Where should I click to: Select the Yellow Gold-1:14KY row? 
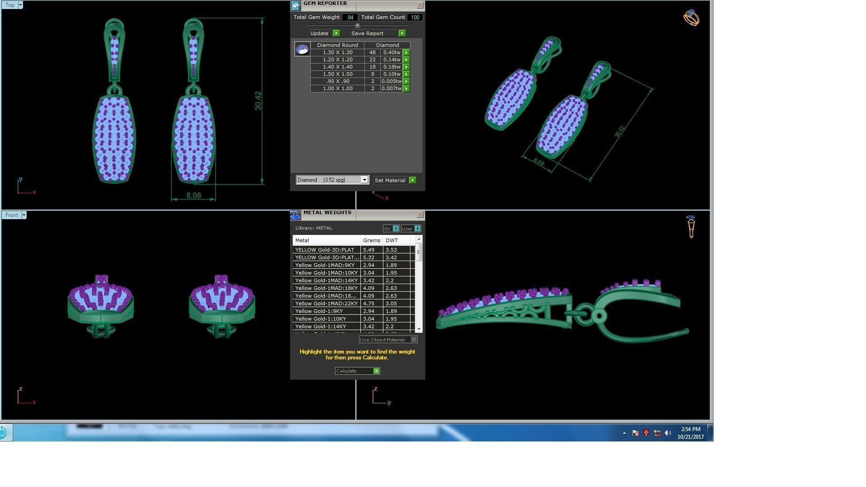coord(354,326)
